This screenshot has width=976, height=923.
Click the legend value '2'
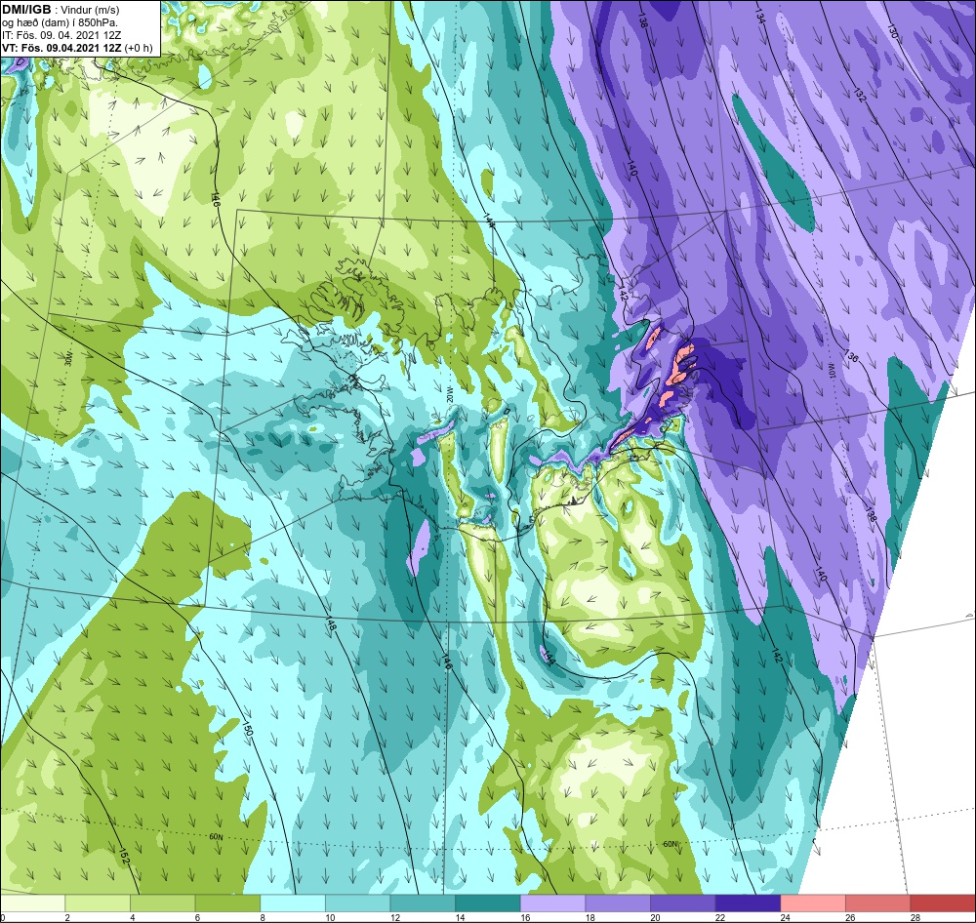click(67, 917)
